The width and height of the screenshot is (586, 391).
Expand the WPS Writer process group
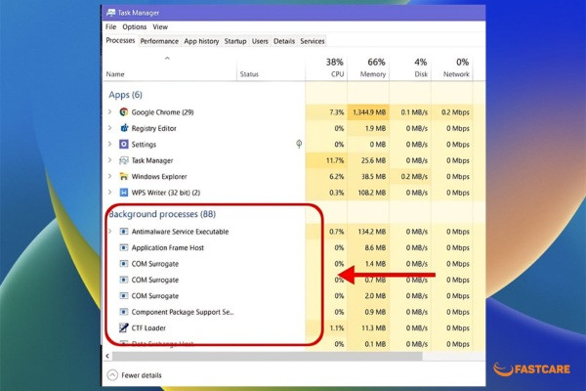point(109,193)
